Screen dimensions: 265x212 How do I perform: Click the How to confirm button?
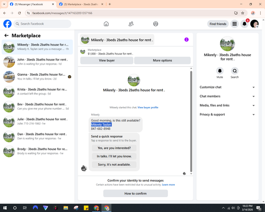coord(136,193)
